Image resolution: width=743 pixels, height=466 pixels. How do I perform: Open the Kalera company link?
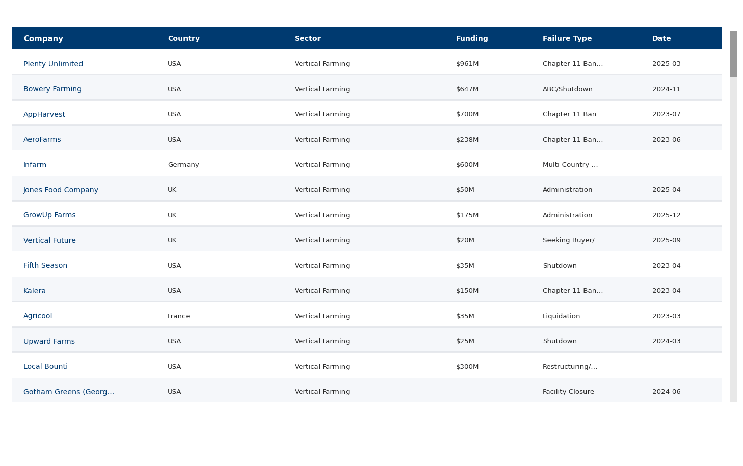click(35, 291)
